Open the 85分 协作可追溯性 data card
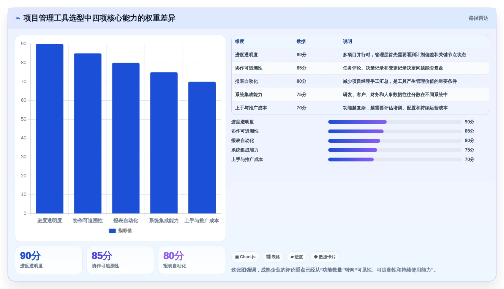This screenshot has width=504, height=289. coord(120,260)
